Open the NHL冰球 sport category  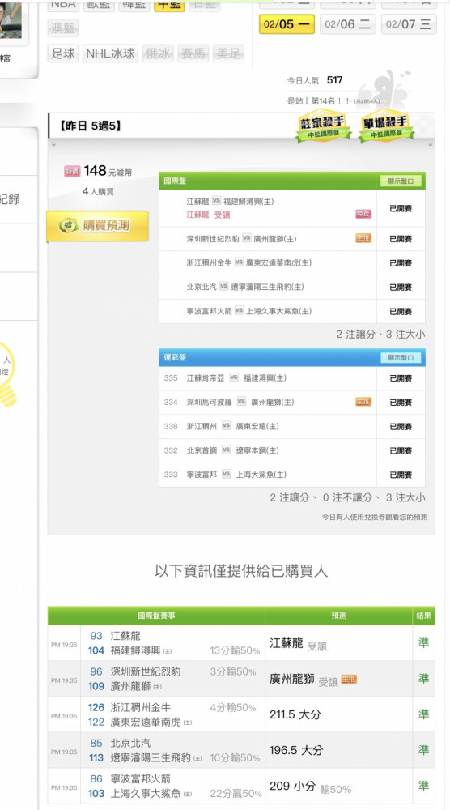pos(110,53)
